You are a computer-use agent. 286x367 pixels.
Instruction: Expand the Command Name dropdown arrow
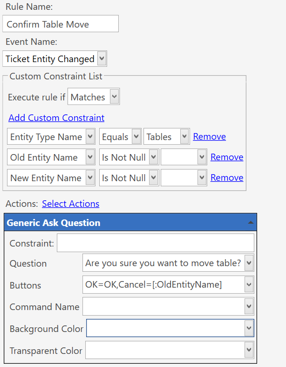coord(249,306)
